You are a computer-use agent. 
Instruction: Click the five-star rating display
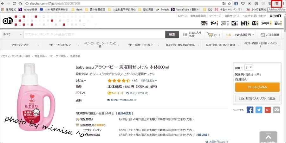click(x=119, y=80)
